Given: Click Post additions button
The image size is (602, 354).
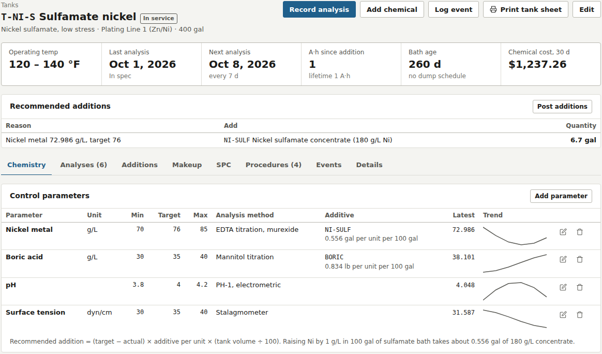Looking at the screenshot, I should point(562,107).
